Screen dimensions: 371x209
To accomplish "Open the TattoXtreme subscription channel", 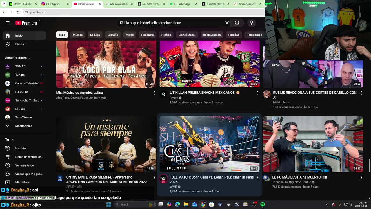I will (x=24, y=117).
